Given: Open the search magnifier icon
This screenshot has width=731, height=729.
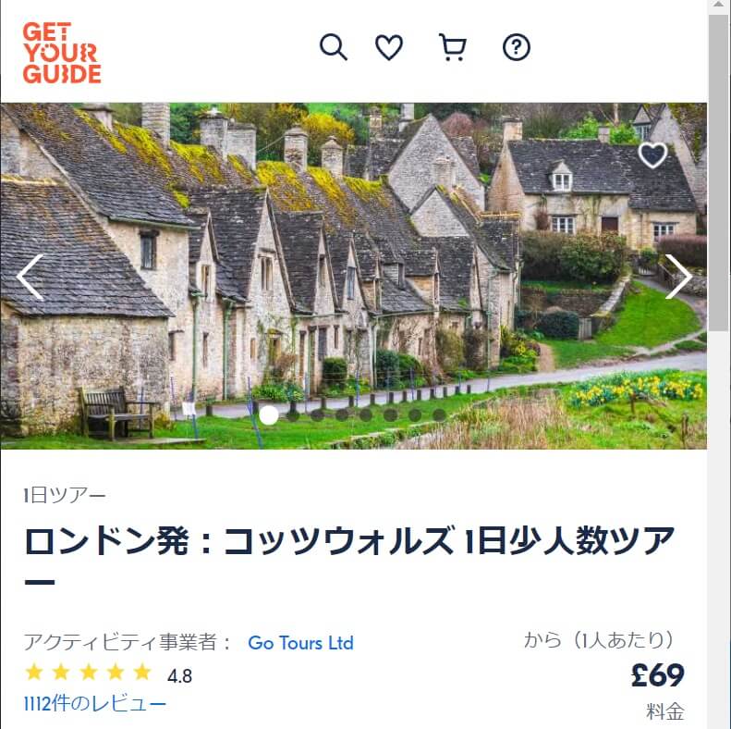Looking at the screenshot, I should [x=334, y=47].
